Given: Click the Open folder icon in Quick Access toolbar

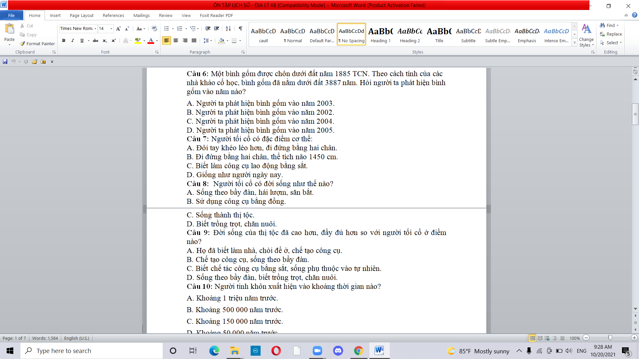Looking at the screenshot, I should pos(35,61).
